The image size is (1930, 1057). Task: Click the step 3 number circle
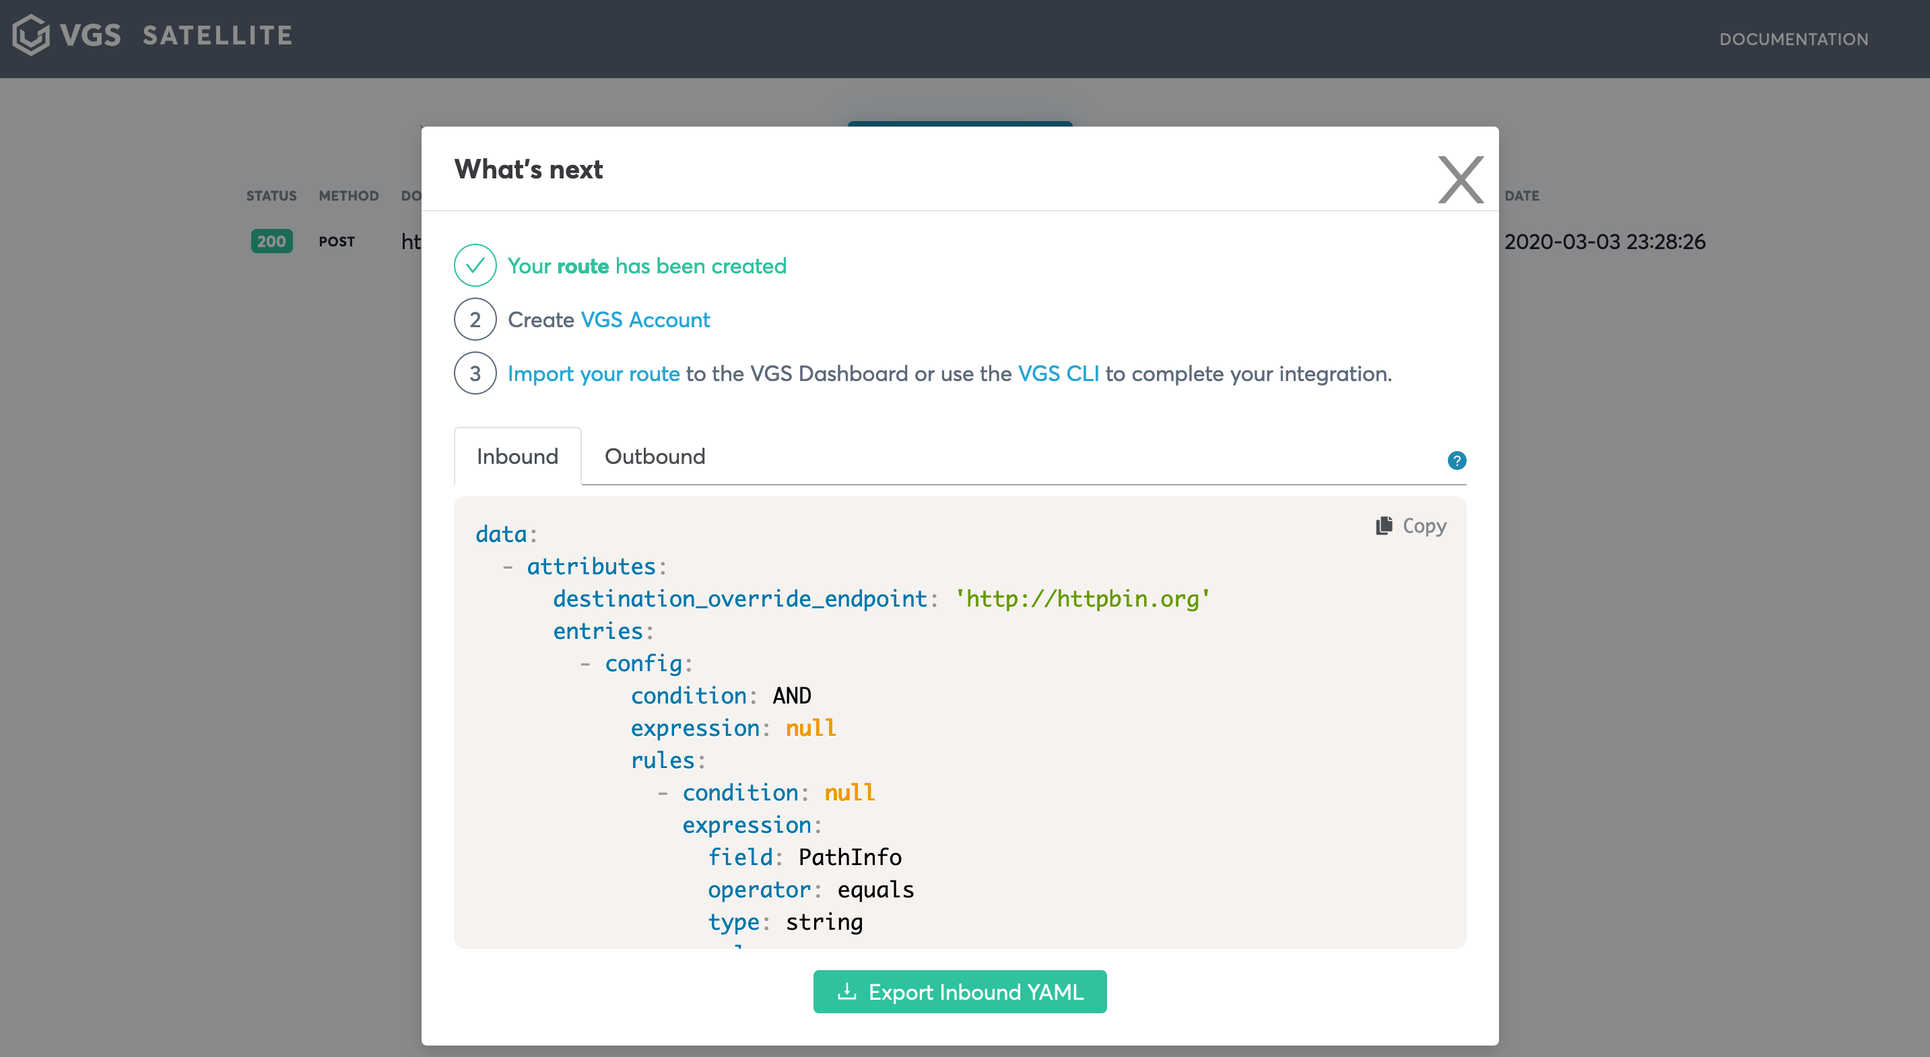(x=475, y=373)
